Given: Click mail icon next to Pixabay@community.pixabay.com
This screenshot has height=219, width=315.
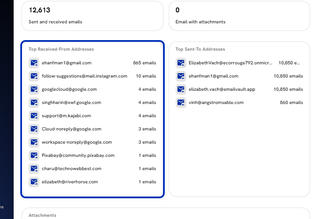Looking at the screenshot, I should (x=34, y=156).
